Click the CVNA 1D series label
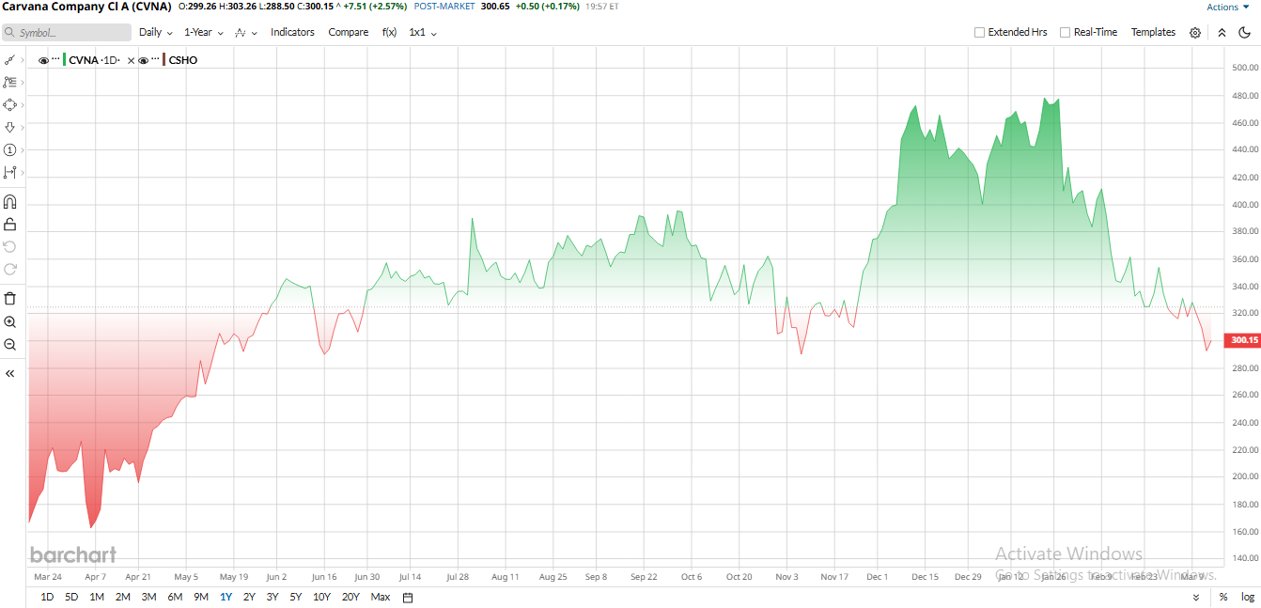The height and width of the screenshot is (608, 1261). point(94,60)
